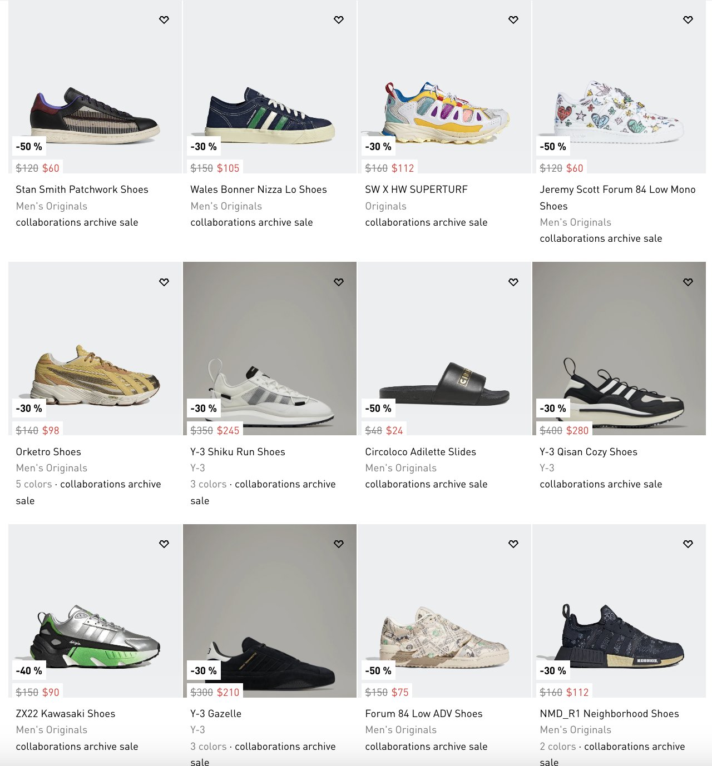Save Jeremy Scott Forum 84 to wishlist
Image resolution: width=712 pixels, height=766 pixels.
688,20
